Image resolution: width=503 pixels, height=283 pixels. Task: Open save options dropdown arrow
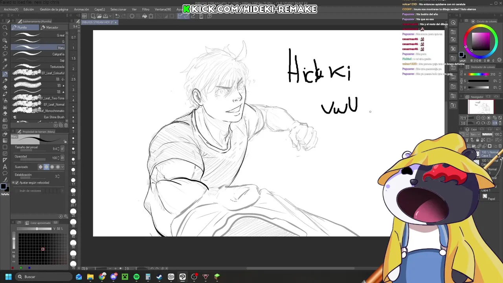point(110,16)
